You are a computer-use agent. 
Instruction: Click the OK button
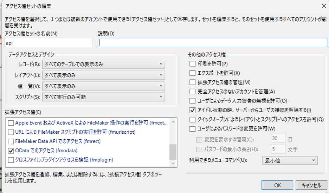pyautogui.click(x=278, y=185)
